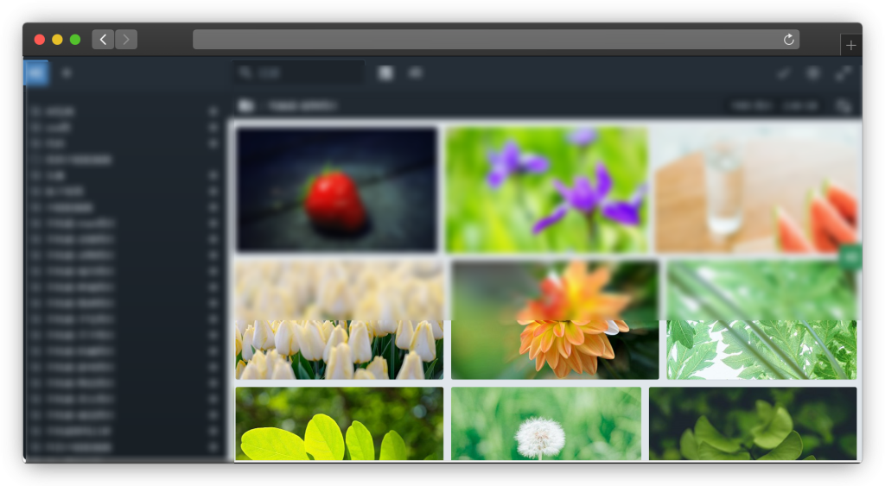Click the icon right of the search box
The width and height of the screenshot is (885, 486).
coord(385,73)
